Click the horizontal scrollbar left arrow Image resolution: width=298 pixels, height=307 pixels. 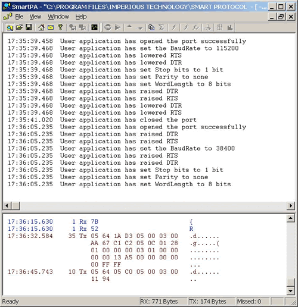(x=7, y=206)
